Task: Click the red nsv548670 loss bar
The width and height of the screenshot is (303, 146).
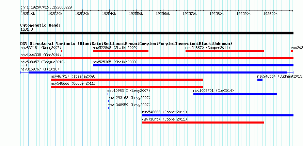Action: 225,51
